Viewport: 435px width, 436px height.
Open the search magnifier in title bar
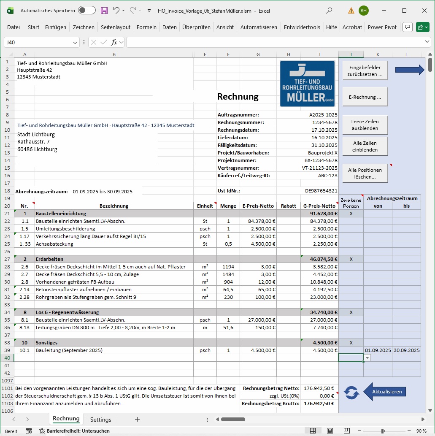click(x=329, y=11)
